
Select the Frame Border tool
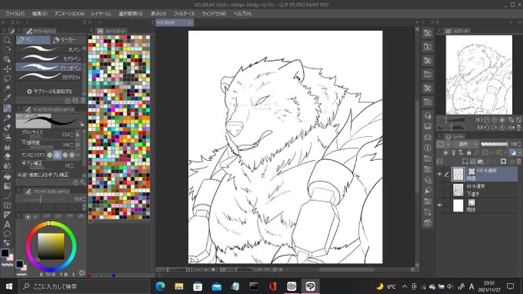click(x=7, y=205)
